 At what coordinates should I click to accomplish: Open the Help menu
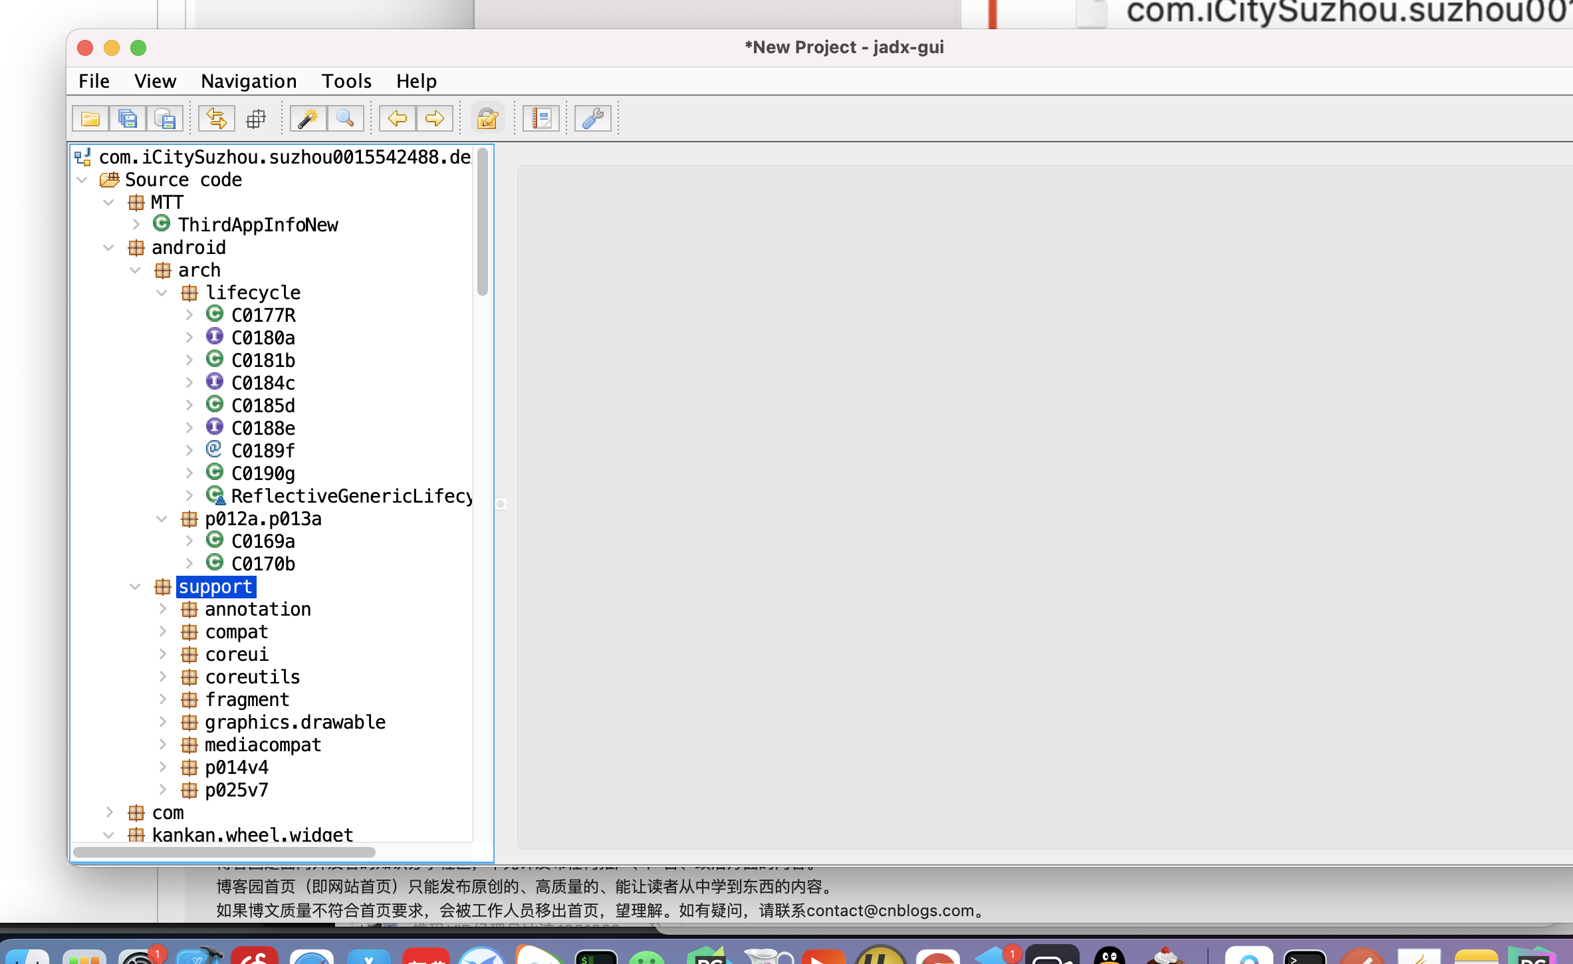tap(416, 81)
